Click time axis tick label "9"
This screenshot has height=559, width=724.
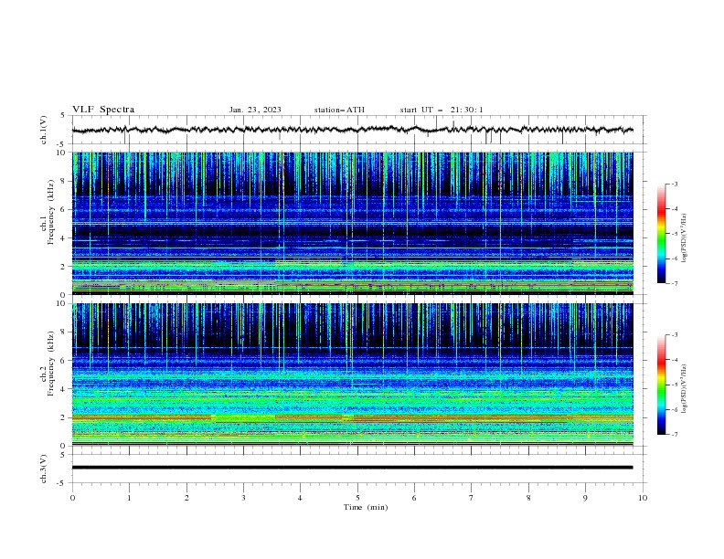click(x=585, y=498)
